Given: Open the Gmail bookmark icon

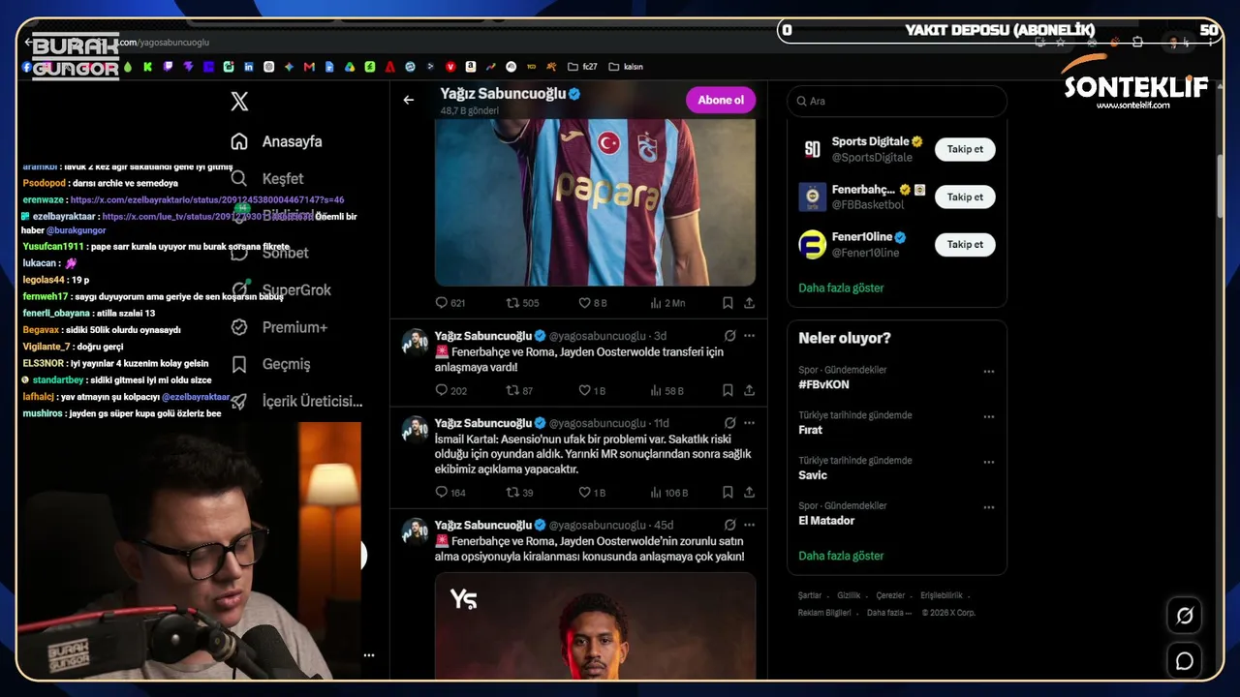Looking at the screenshot, I should pyautogui.click(x=309, y=67).
